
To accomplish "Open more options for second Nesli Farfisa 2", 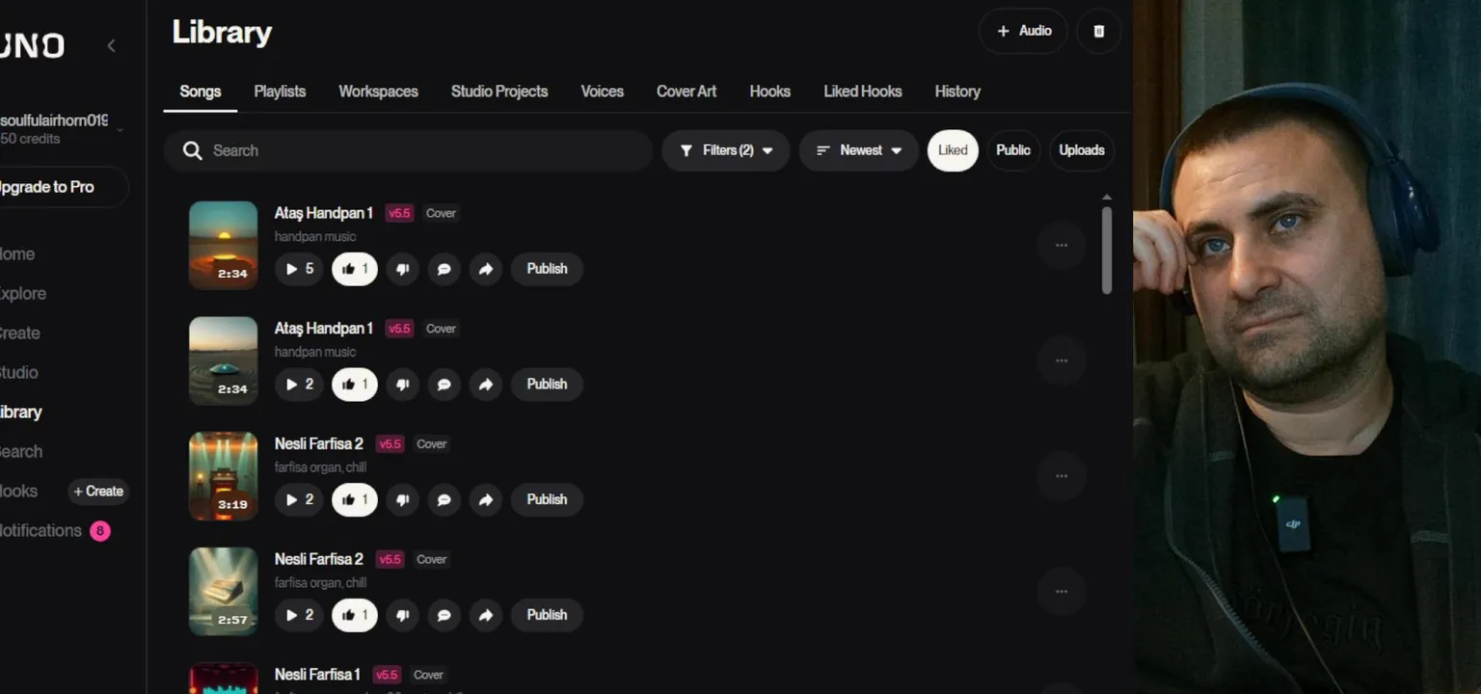I will coord(1062,591).
